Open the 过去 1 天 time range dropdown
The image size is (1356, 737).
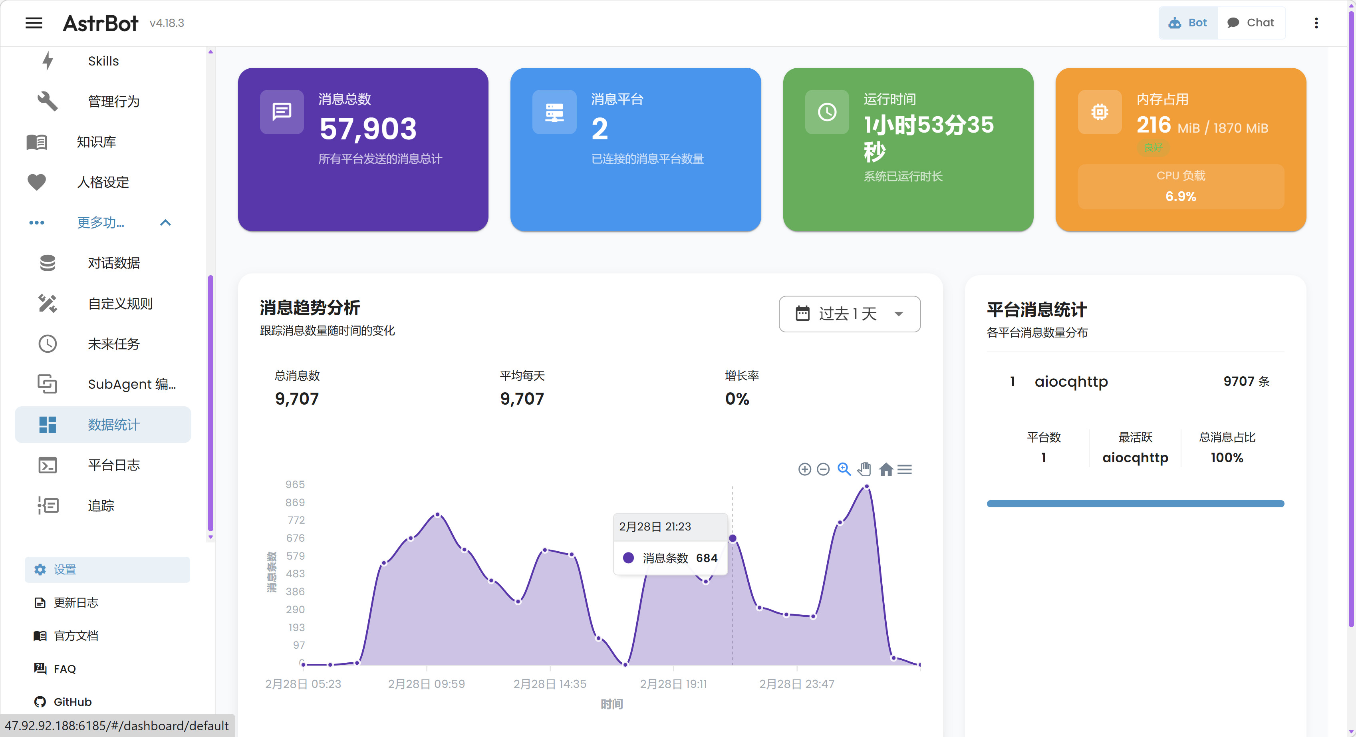click(849, 314)
